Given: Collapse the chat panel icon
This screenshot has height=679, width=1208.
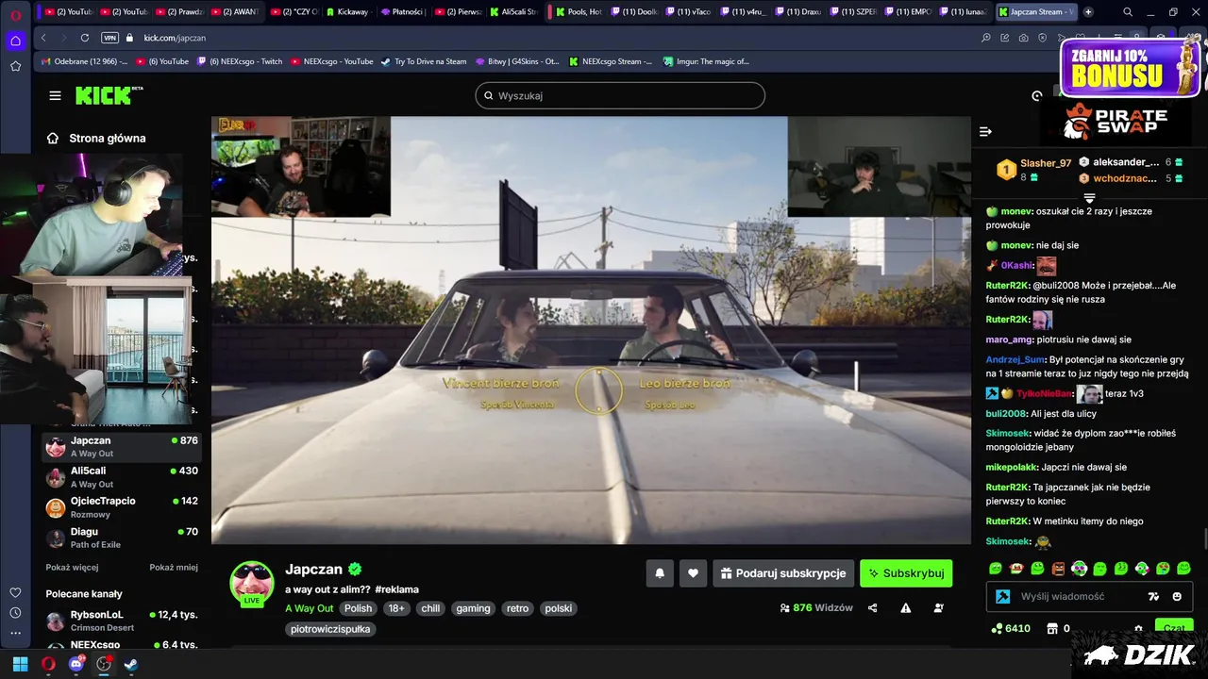Looking at the screenshot, I should (985, 132).
